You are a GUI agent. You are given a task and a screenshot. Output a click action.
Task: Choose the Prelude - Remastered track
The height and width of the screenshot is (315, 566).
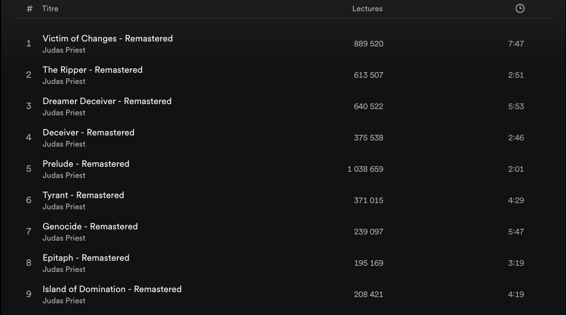click(86, 164)
